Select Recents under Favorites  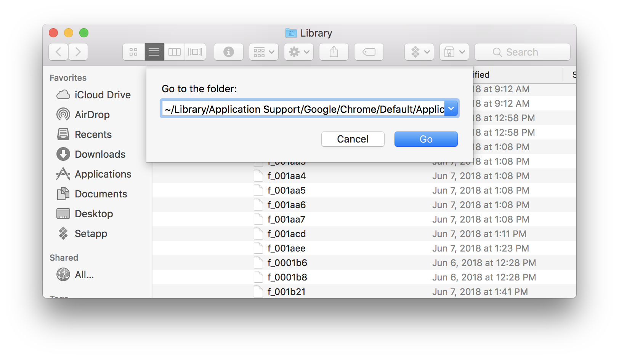coord(93,134)
